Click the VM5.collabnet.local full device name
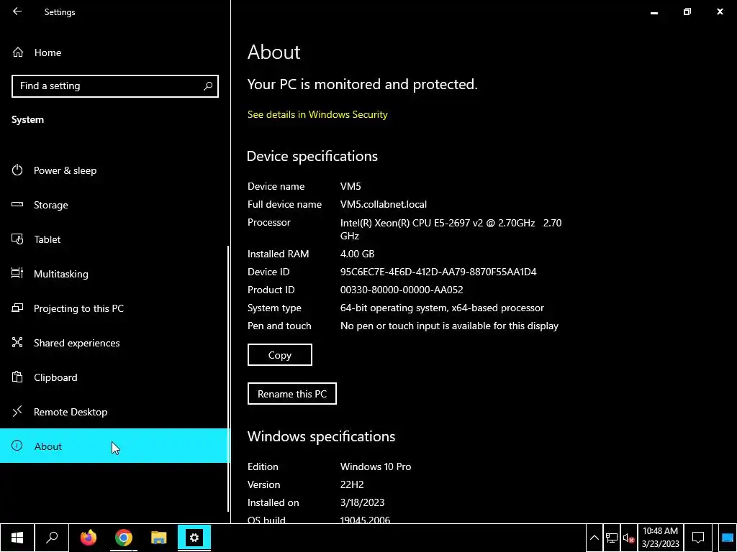Image resolution: width=737 pixels, height=552 pixels. (x=384, y=204)
